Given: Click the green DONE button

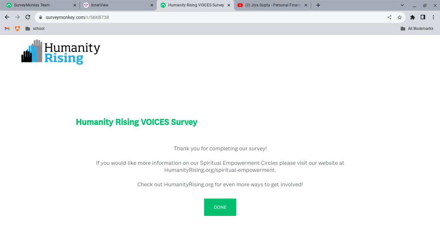Looking at the screenshot, I should 220,207.
